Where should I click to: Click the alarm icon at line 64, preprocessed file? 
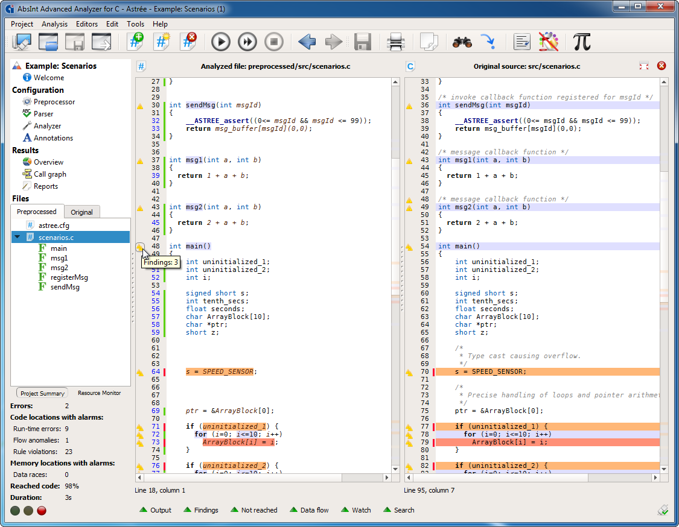click(x=140, y=372)
